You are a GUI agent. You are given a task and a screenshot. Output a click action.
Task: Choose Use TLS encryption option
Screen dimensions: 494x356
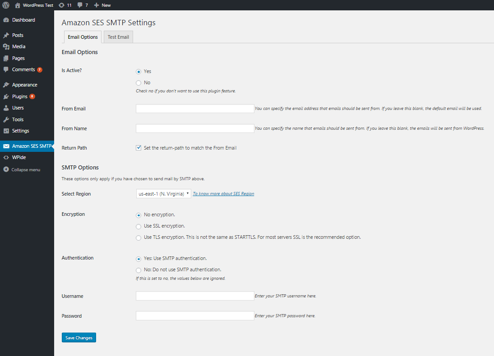[139, 237]
